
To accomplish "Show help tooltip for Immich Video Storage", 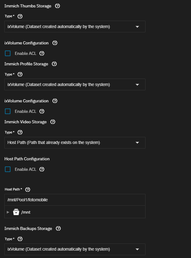I will (x=53, y=122).
